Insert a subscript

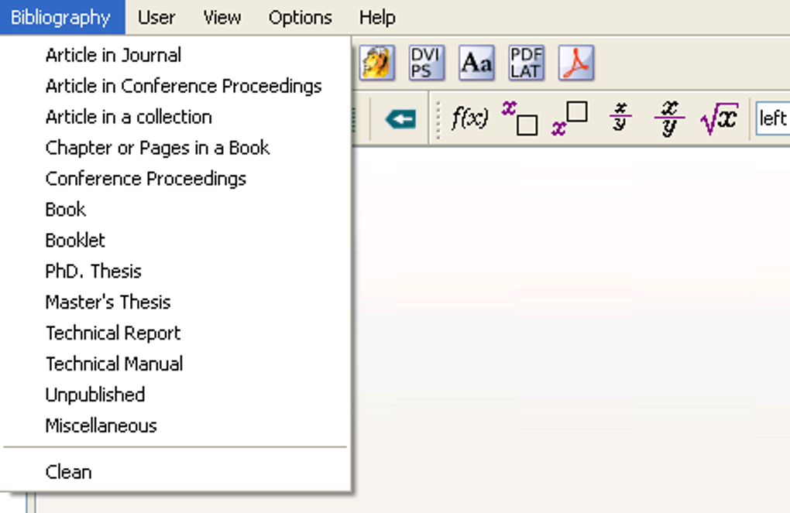point(519,119)
